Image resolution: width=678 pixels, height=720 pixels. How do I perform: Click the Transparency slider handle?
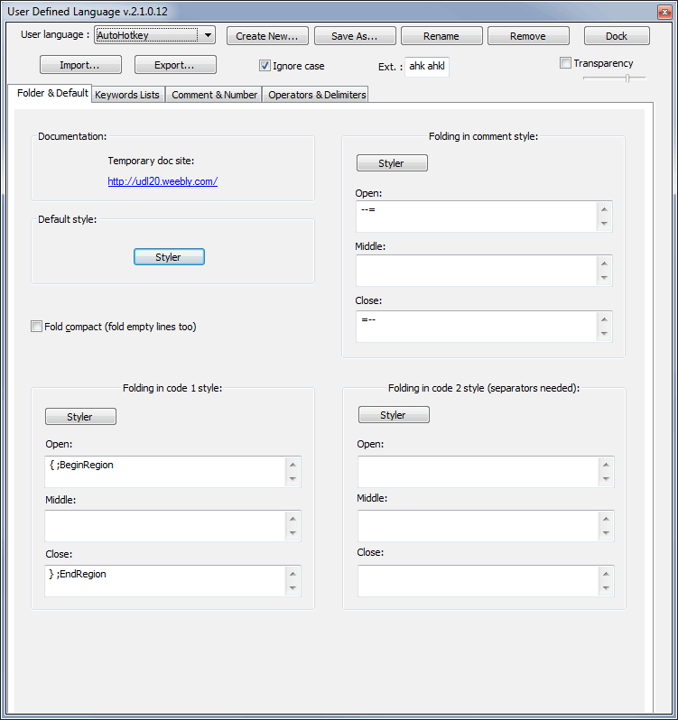627,78
